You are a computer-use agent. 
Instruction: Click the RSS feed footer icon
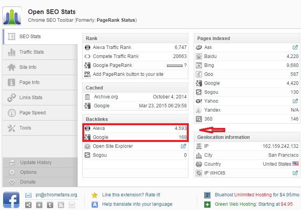[61, 205]
